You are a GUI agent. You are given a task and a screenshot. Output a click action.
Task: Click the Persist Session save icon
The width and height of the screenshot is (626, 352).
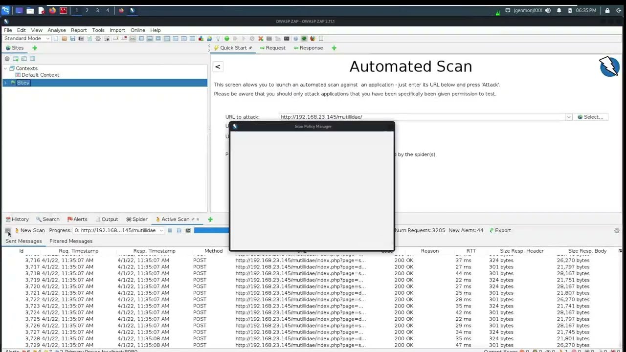(73, 39)
